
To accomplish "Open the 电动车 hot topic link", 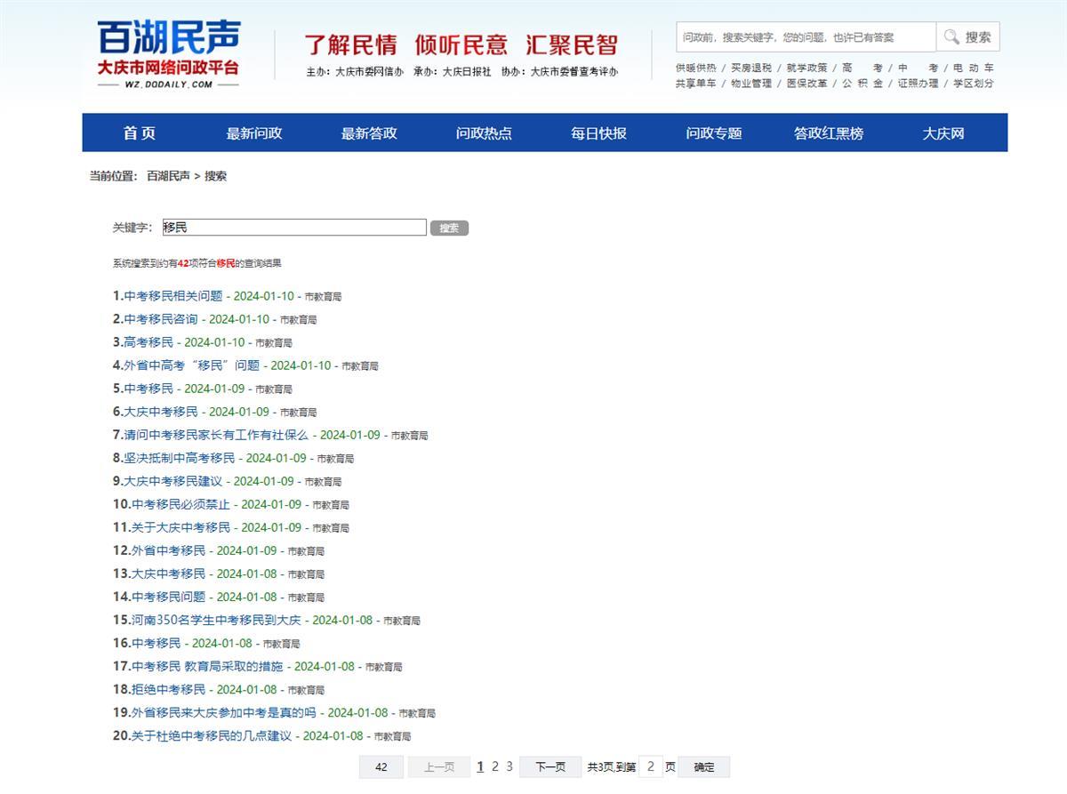I will (x=974, y=68).
